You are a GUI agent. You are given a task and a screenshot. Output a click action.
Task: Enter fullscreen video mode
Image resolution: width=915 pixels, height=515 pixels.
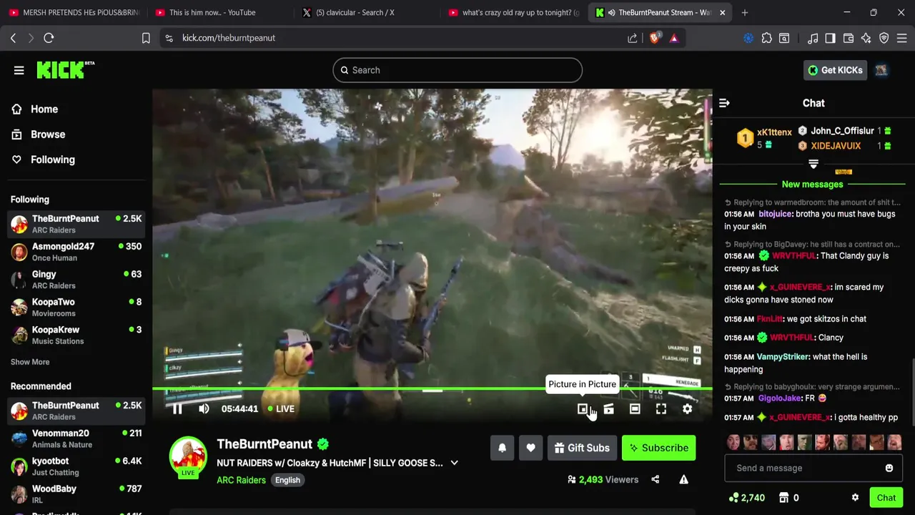tap(661, 408)
